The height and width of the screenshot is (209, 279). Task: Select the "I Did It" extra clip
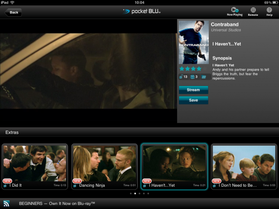point(35,166)
